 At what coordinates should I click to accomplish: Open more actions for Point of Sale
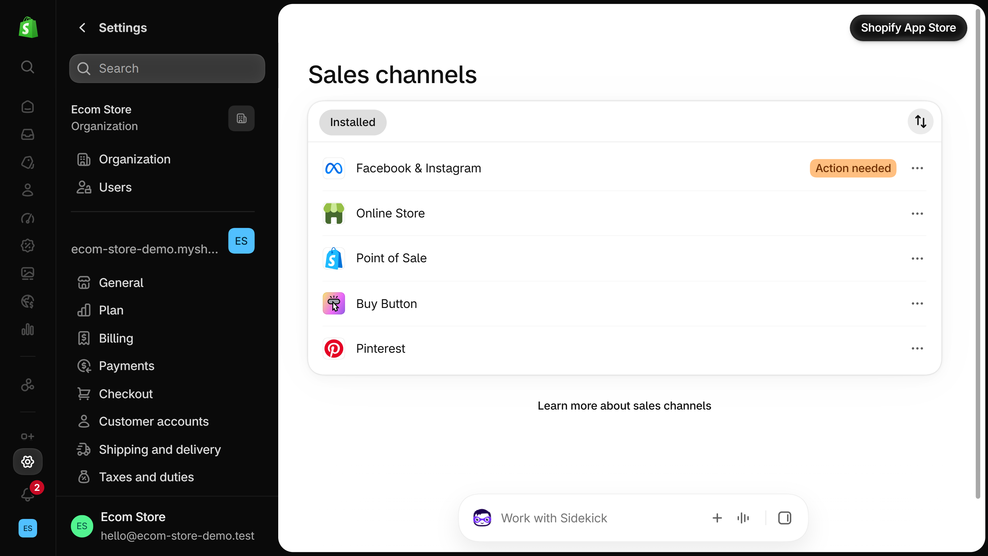[x=917, y=259]
